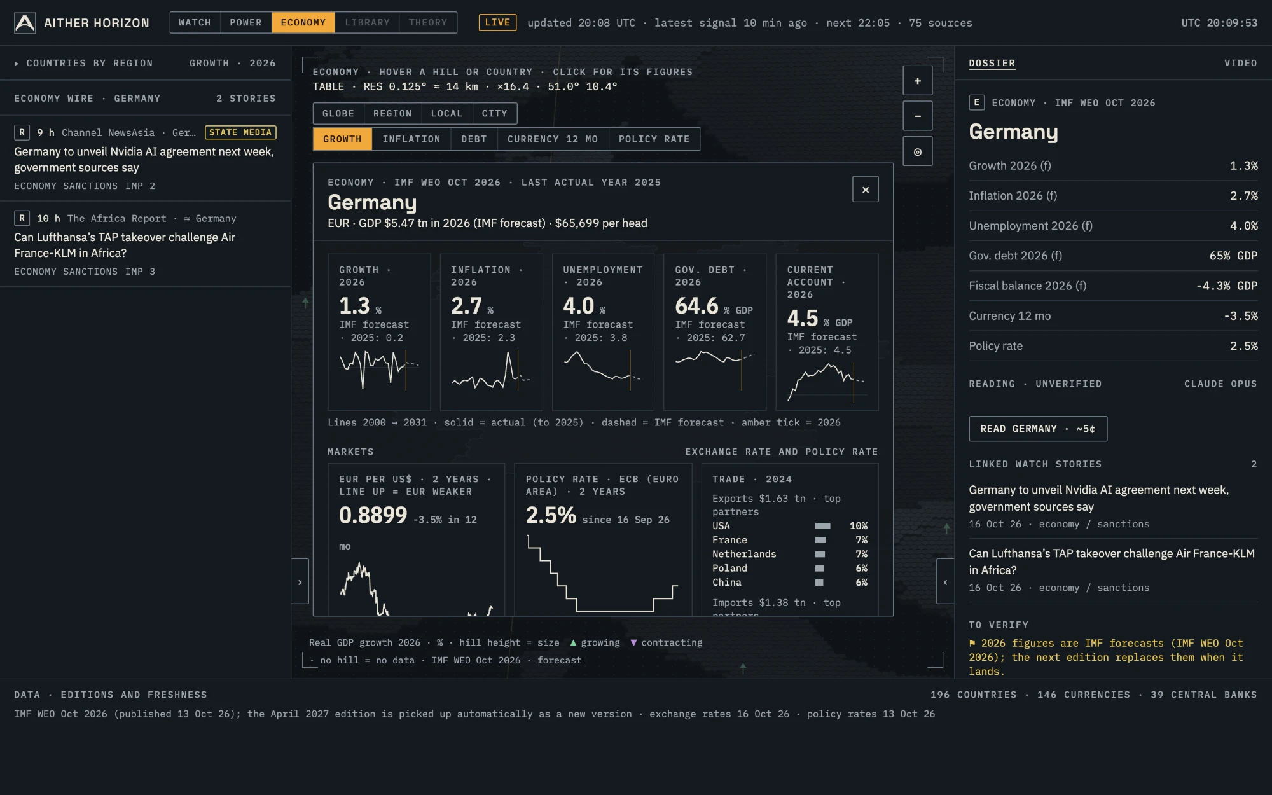1272x795 pixels.
Task: Click the Gov. Debt 2026 stat card
Action: tap(715, 332)
